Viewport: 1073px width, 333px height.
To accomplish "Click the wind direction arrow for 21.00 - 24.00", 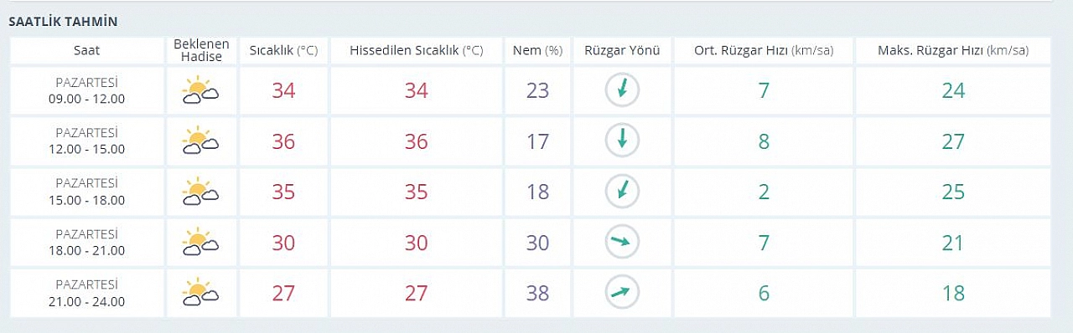I will tap(622, 293).
